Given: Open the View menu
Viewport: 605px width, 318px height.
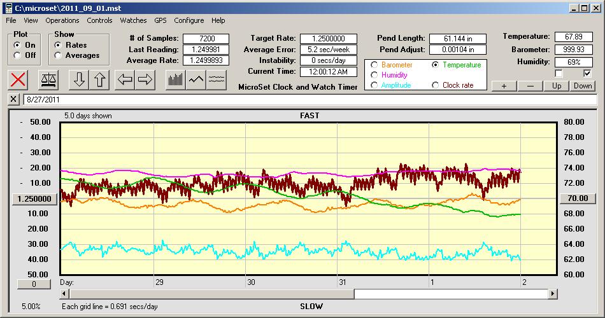Looking at the screenshot, I should point(31,20).
